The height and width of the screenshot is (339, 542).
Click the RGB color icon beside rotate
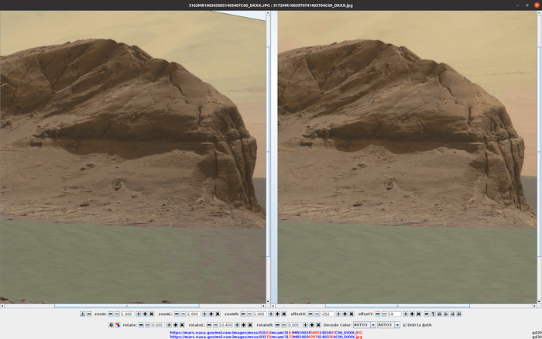pyautogui.click(x=118, y=325)
